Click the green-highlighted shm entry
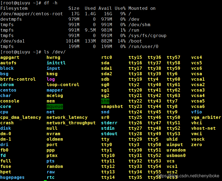 105,101
